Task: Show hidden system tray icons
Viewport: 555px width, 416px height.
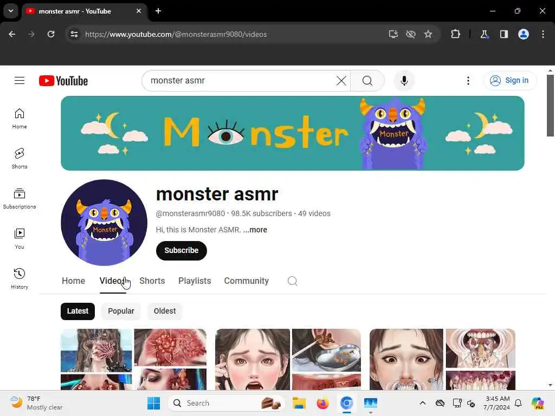Action: 423,403
